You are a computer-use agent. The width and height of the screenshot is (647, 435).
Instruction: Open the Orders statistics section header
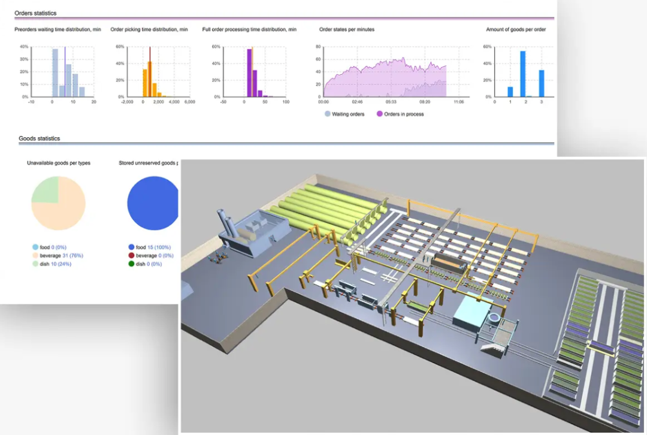click(35, 13)
